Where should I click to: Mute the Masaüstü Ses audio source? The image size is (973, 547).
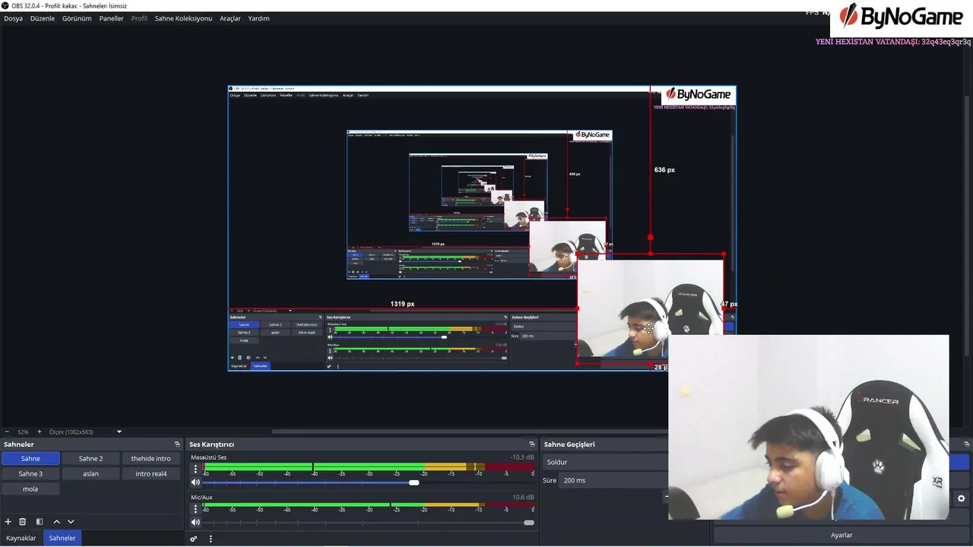tap(195, 482)
